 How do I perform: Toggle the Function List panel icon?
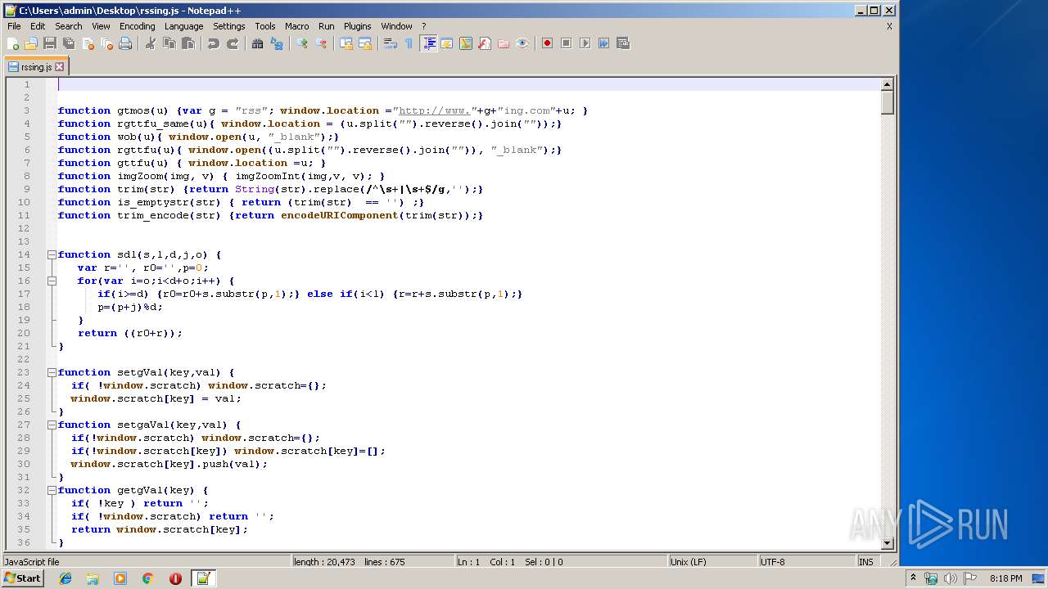click(x=485, y=43)
